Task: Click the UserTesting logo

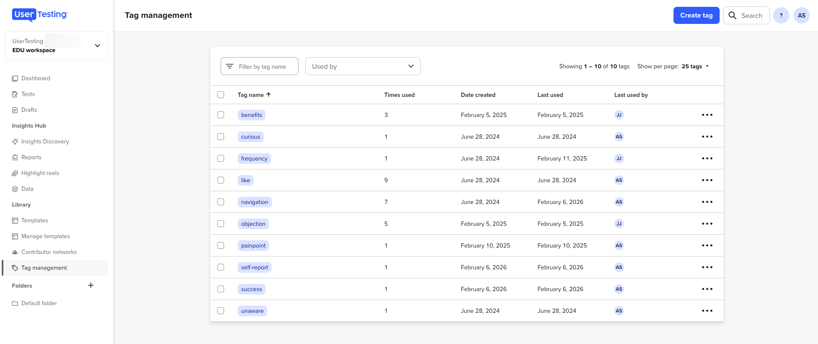Action: pos(39,15)
